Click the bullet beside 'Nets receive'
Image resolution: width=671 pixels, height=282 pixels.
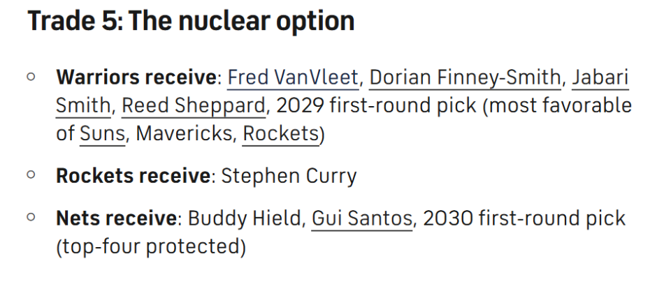point(31,218)
